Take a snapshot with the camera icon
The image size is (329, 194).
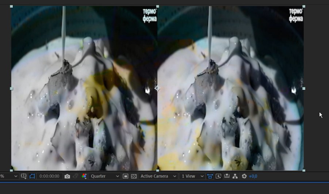(x=67, y=176)
